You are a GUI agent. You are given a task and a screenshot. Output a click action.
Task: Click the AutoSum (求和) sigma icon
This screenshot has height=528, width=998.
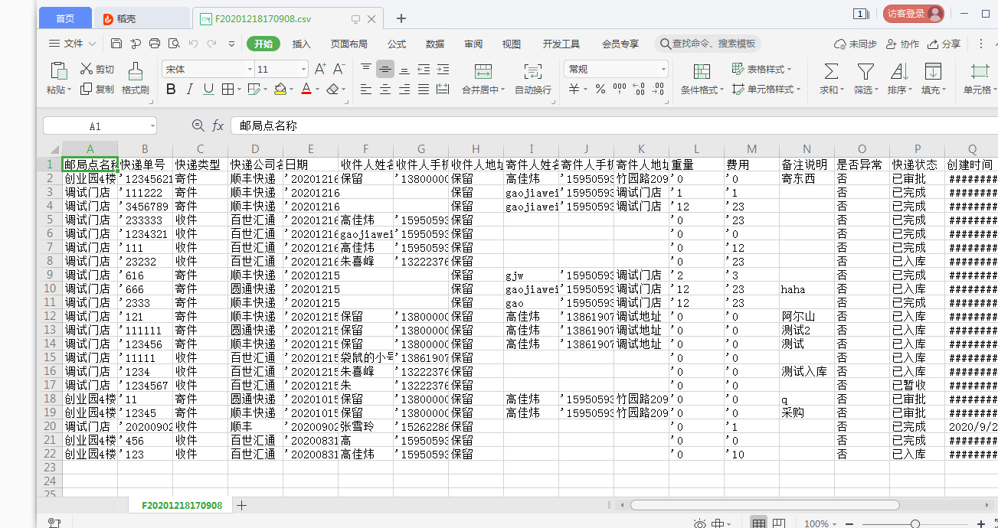pos(830,72)
